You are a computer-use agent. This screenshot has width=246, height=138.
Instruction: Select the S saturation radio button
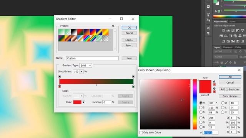tap(201, 108)
